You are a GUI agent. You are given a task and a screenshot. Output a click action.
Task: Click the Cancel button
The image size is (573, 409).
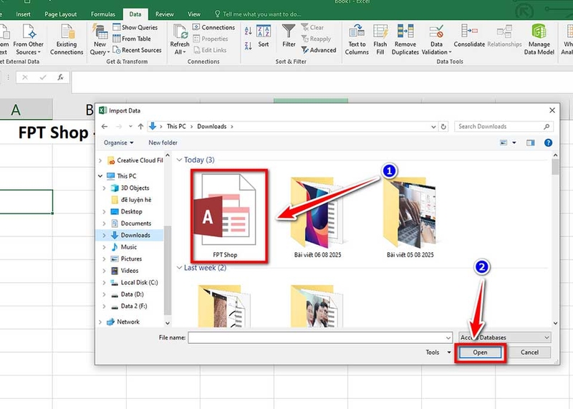click(x=529, y=352)
